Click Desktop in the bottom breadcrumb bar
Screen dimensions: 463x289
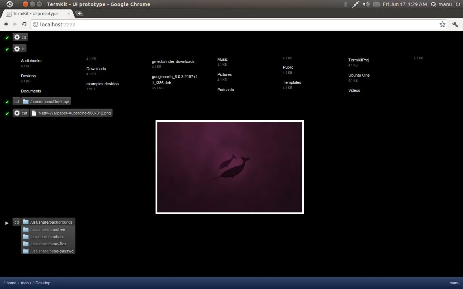(43, 283)
